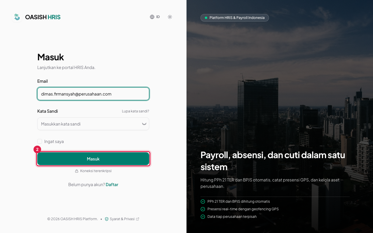Click the Belum punya akun? text
The width and height of the screenshot is (373, 233).
pyautogui.click(x=87, y=185)
